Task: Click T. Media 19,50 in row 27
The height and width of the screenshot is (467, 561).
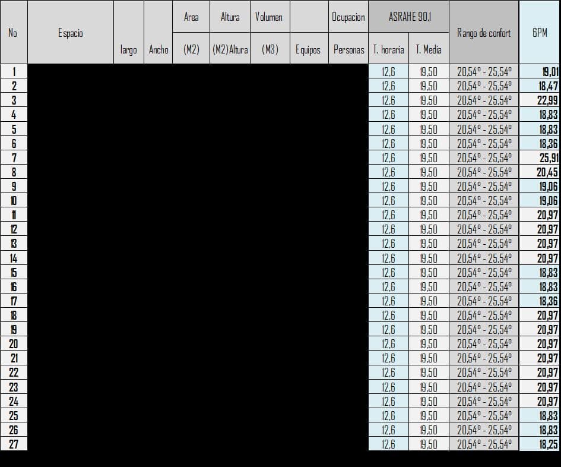Action: pyautogui.click(x=429, y=444)
